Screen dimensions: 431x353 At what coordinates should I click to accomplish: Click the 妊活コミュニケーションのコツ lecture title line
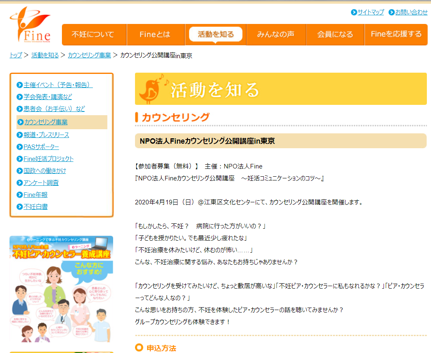coord(230,178)
